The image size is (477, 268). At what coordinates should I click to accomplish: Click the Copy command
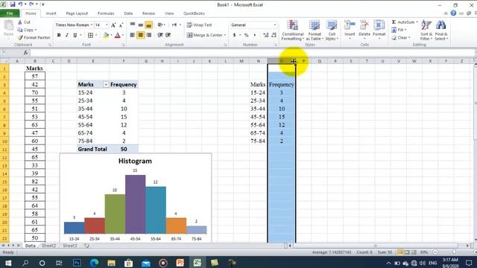click(27, 30)
